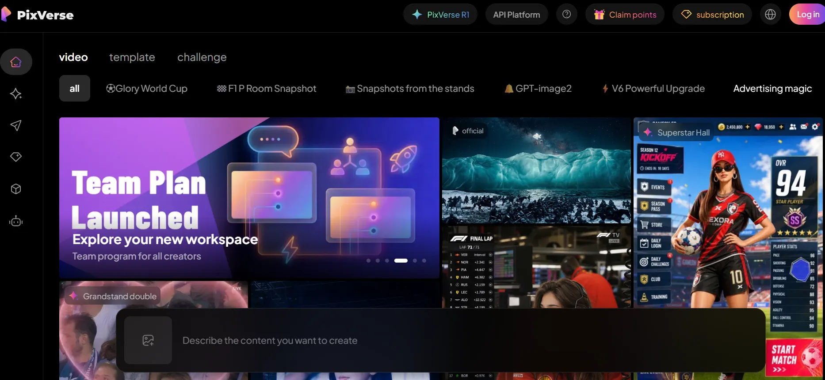Select F1 P Room Snapshot category
Viewport: 825px width, 380px height.
point(267,88)
